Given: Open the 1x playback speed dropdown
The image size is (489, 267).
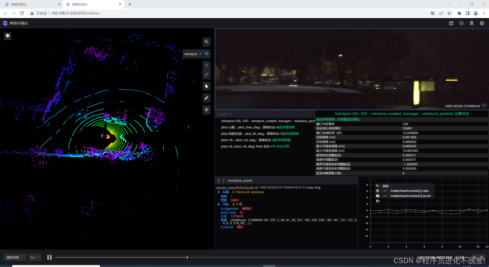Looking at the screenshot, I should click(x=34, y=257).
